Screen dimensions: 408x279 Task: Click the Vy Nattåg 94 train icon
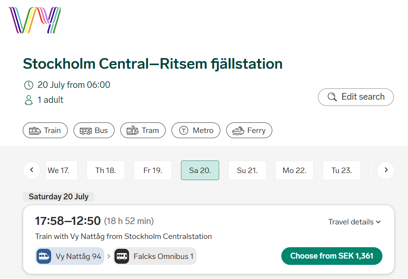44,256
